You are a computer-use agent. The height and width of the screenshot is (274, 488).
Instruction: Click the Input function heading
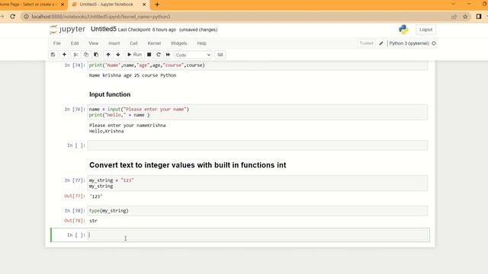110,94
